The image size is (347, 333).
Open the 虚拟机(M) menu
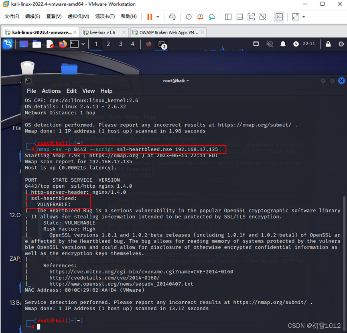[x=78, y=16]
